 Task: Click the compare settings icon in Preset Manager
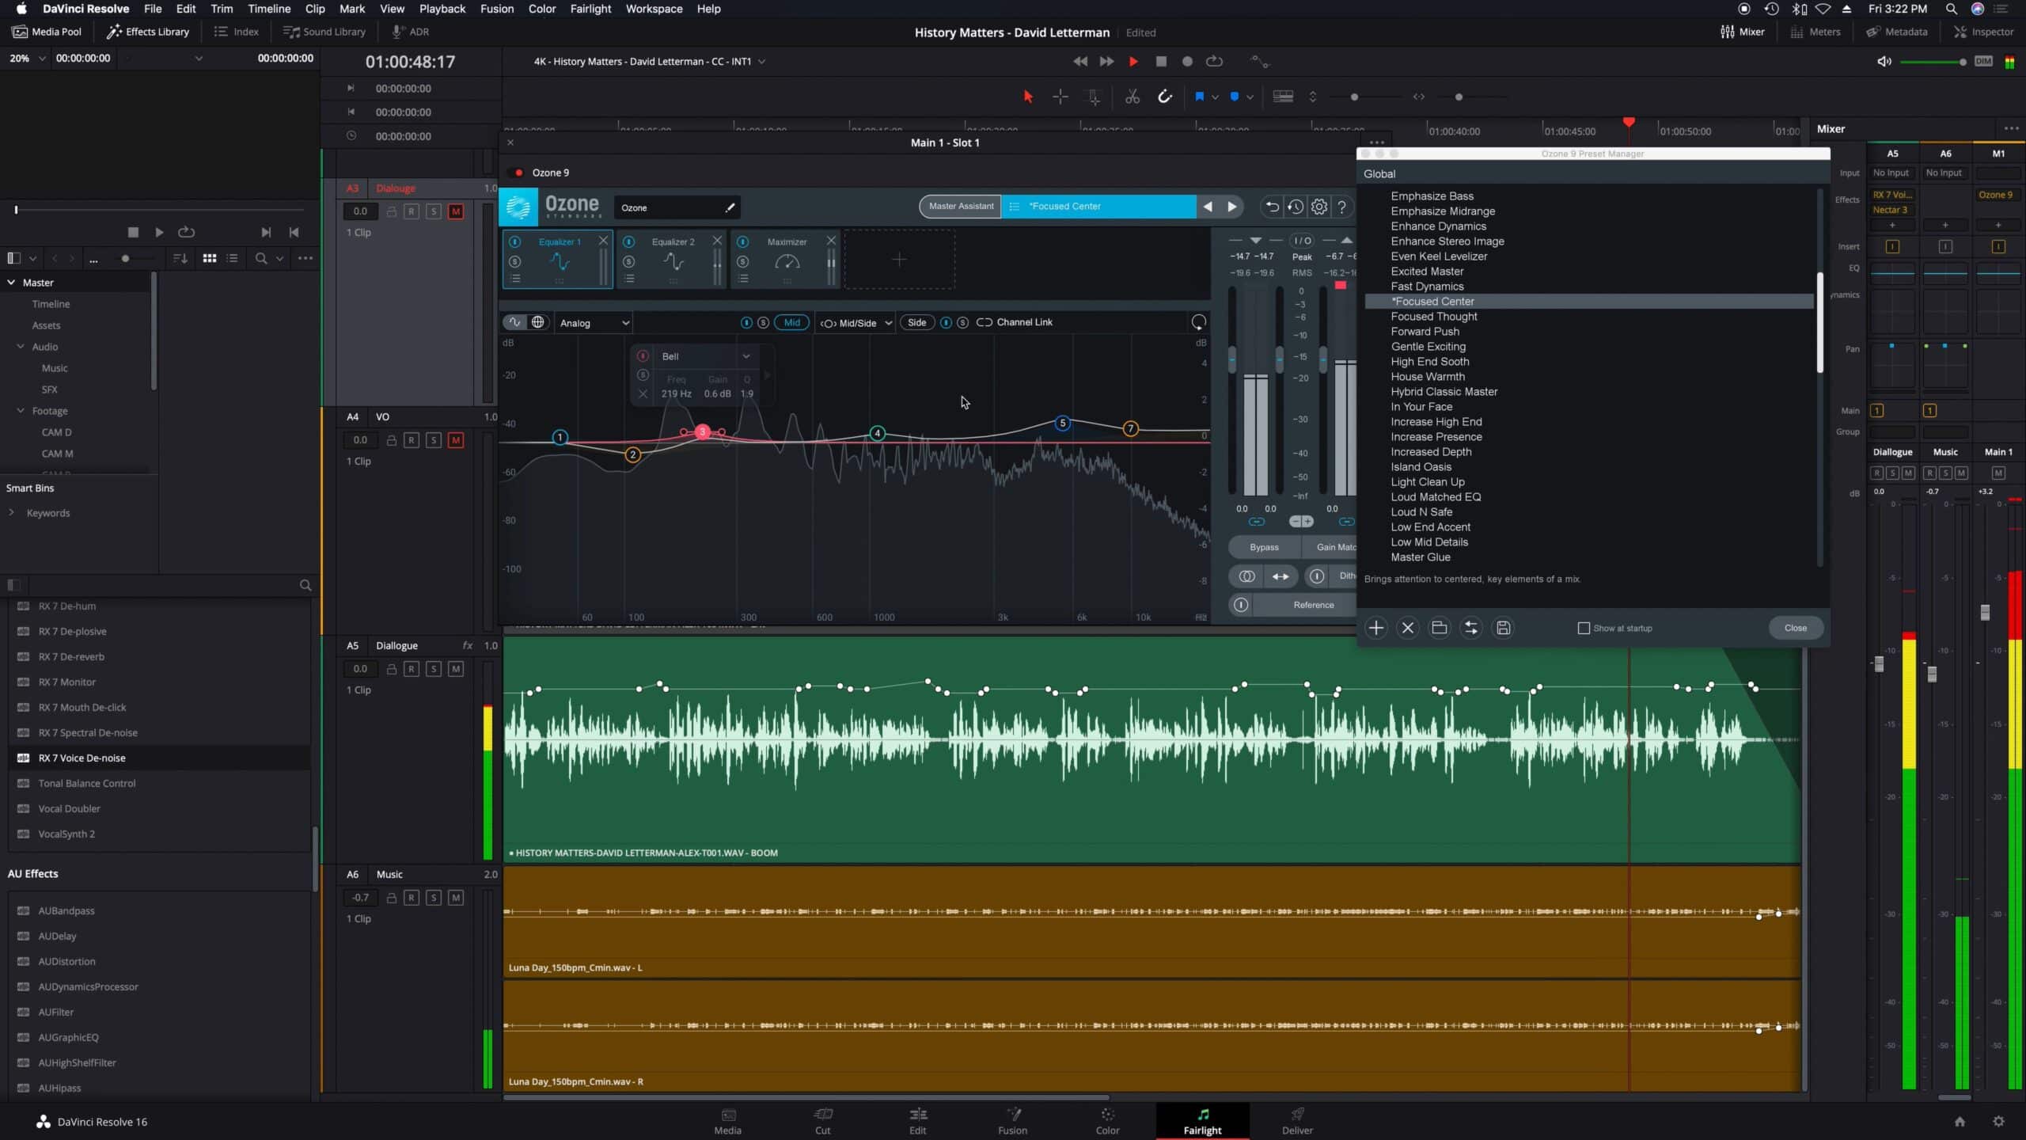pyautogui.click(x=1471, y=628)
